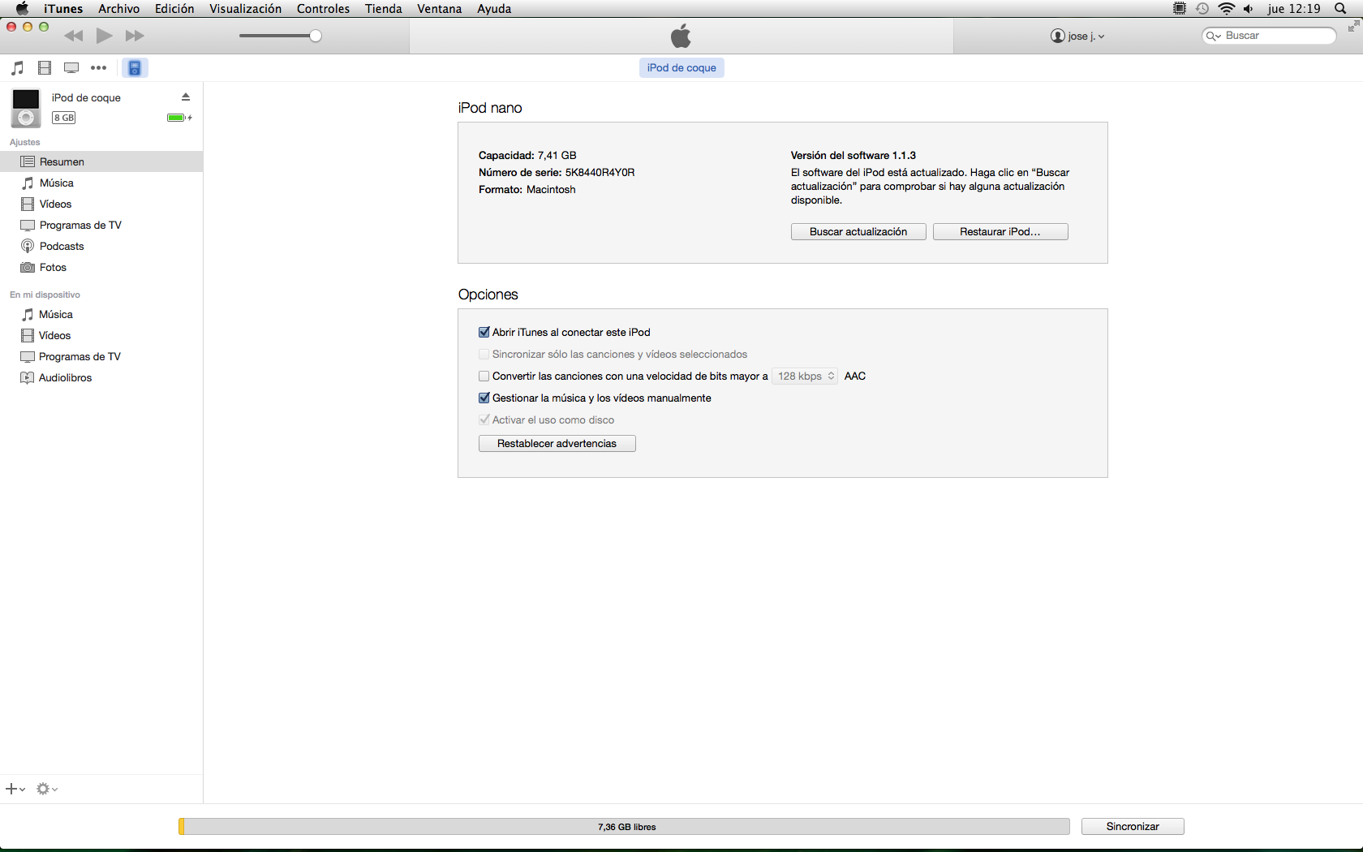This screenshot has height=852, width=1363.
Task: Open the Movies library icon
Action: coord(45,68)
